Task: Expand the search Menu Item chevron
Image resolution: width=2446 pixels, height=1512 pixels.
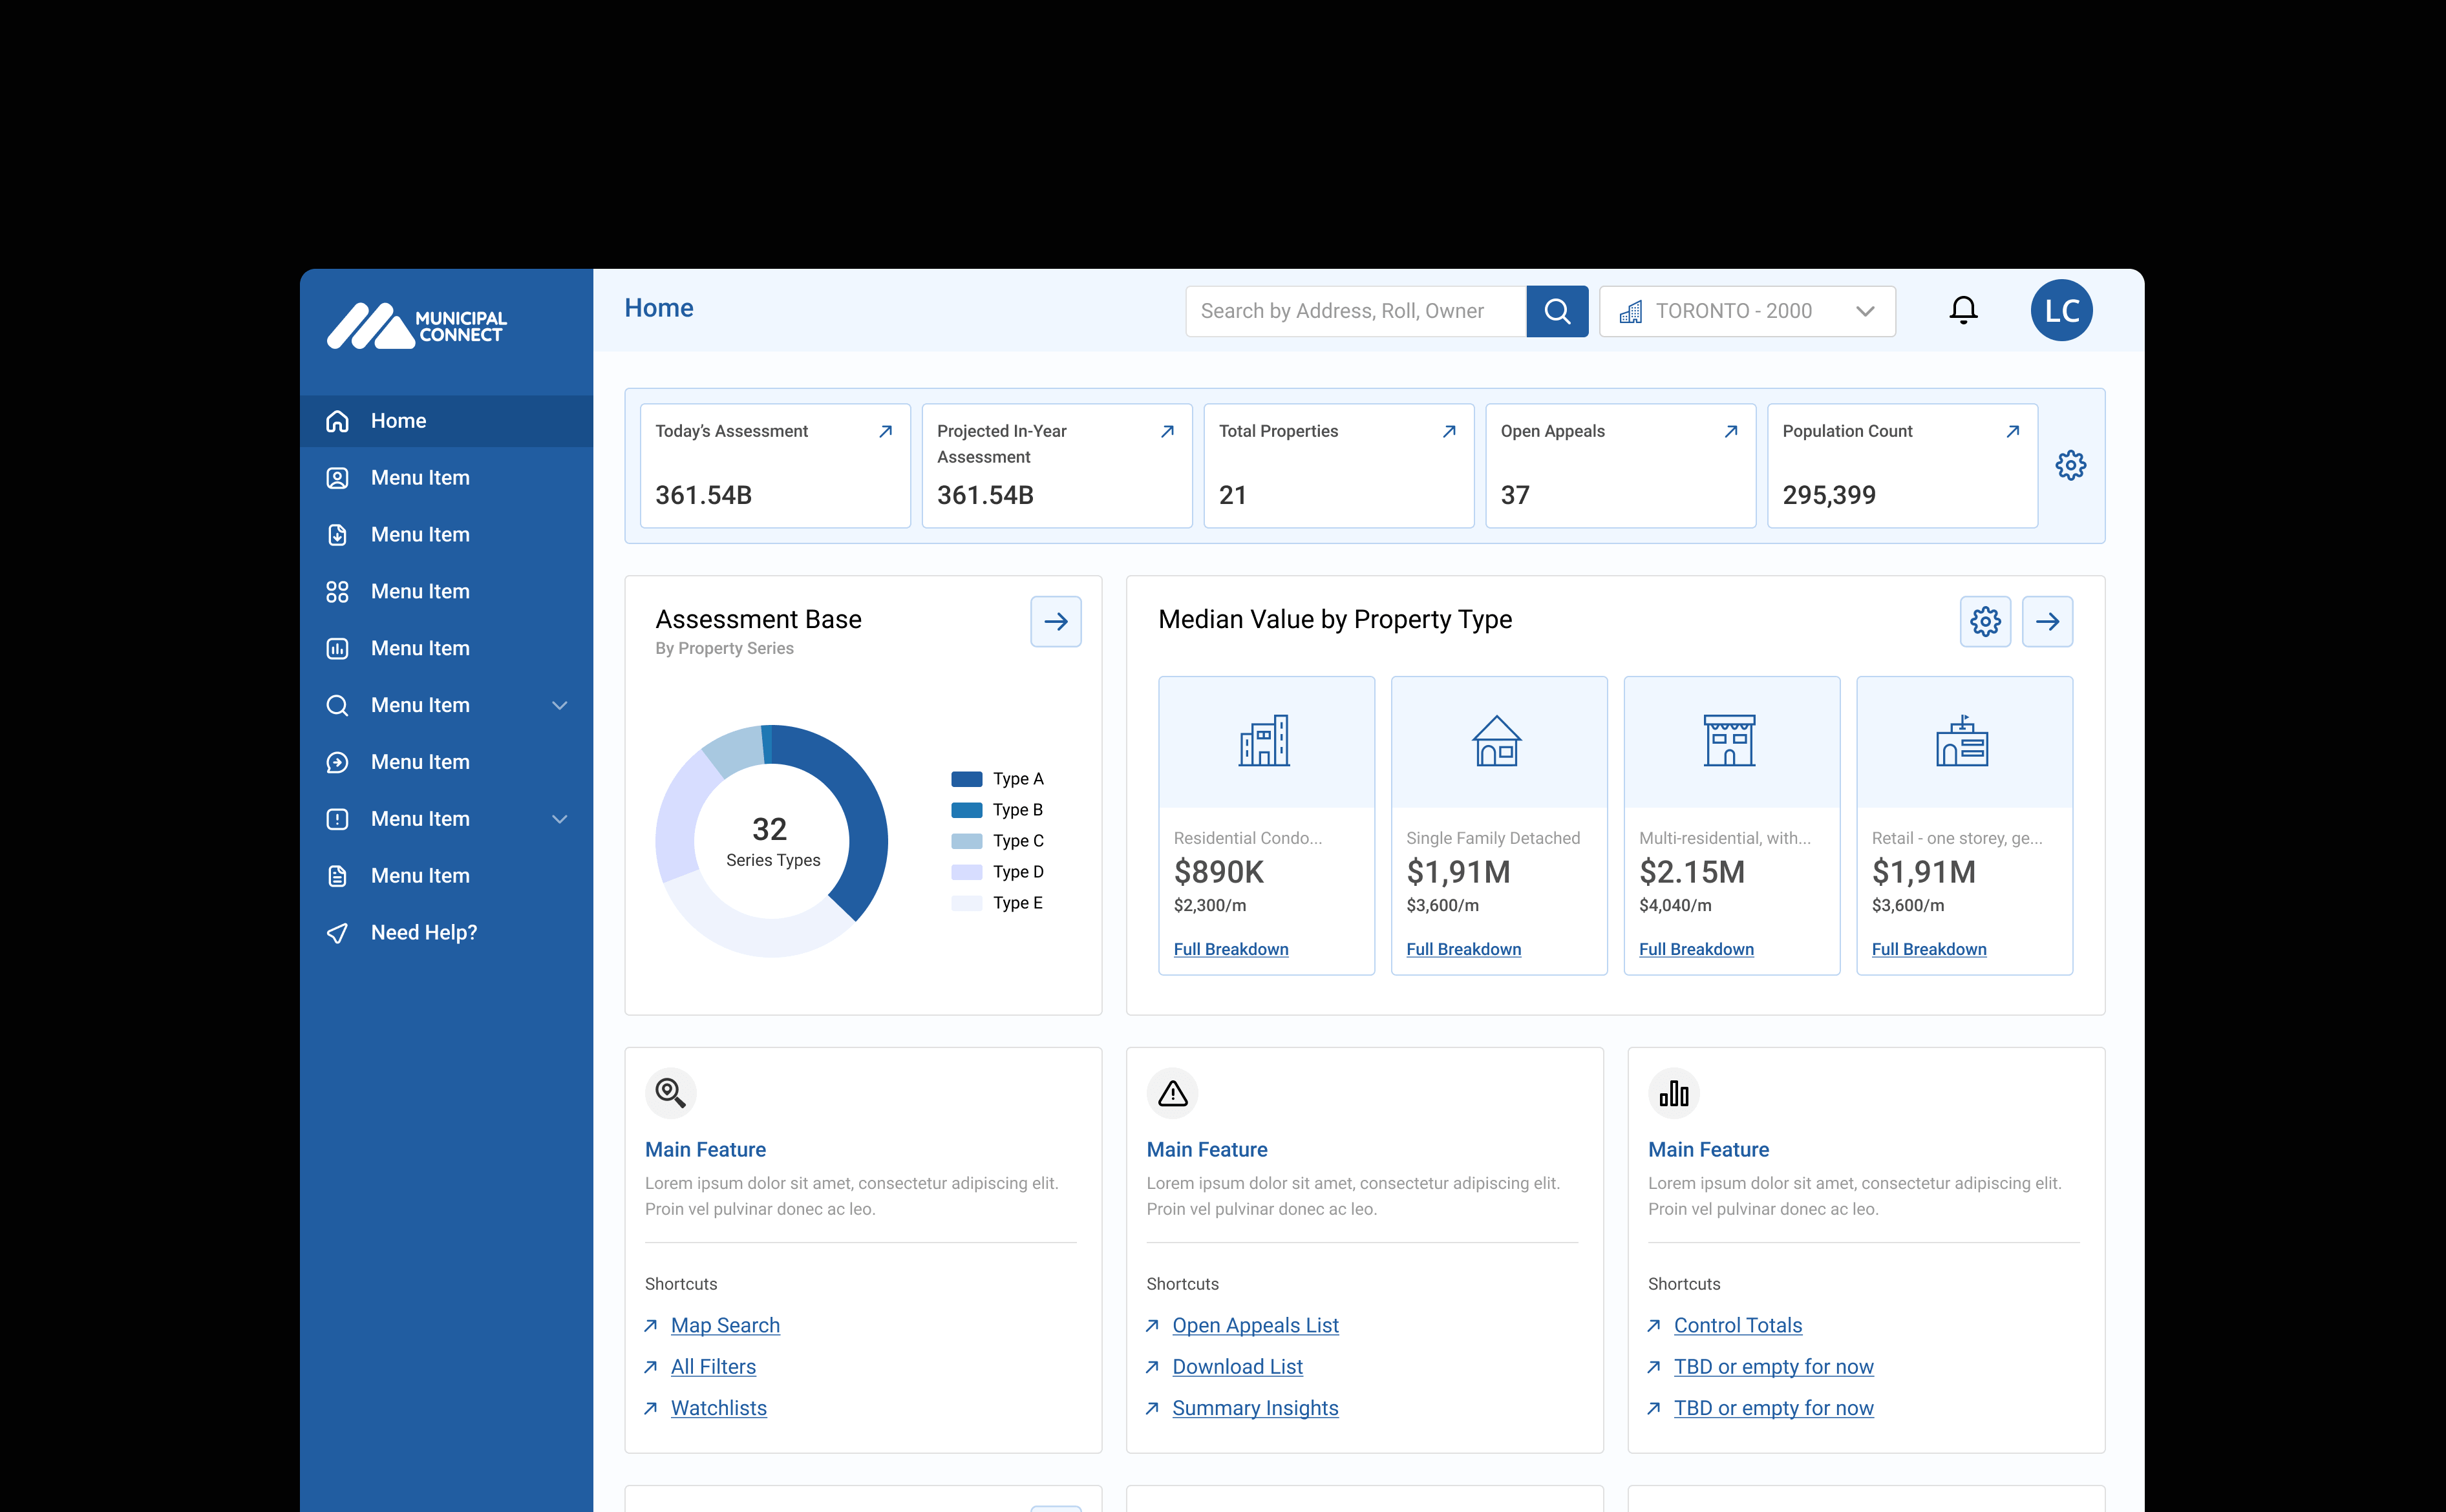Action: 560,705
